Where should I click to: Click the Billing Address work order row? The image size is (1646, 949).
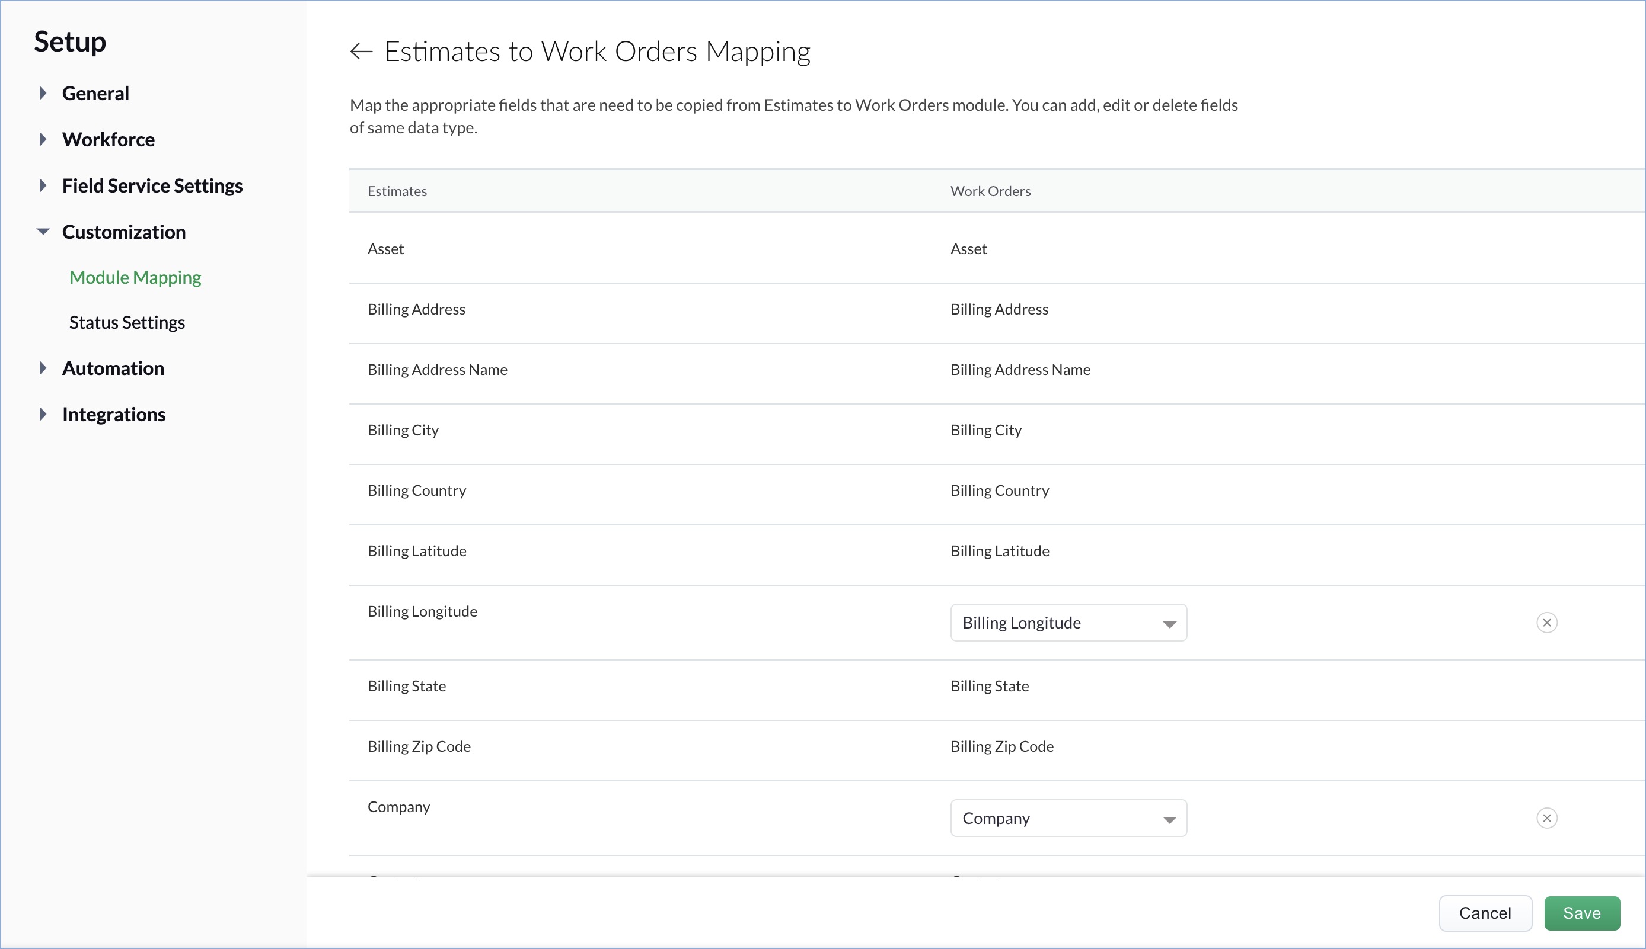[x=999, y=309]
